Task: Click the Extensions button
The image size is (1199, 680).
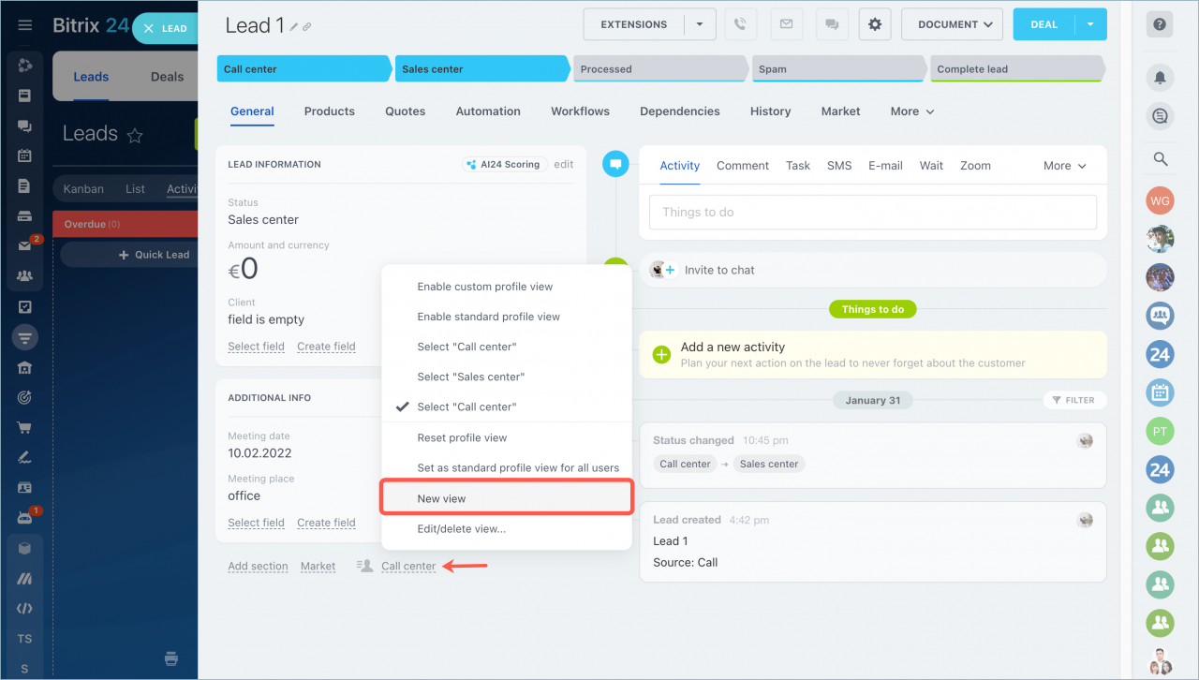Action: (634, 24)
